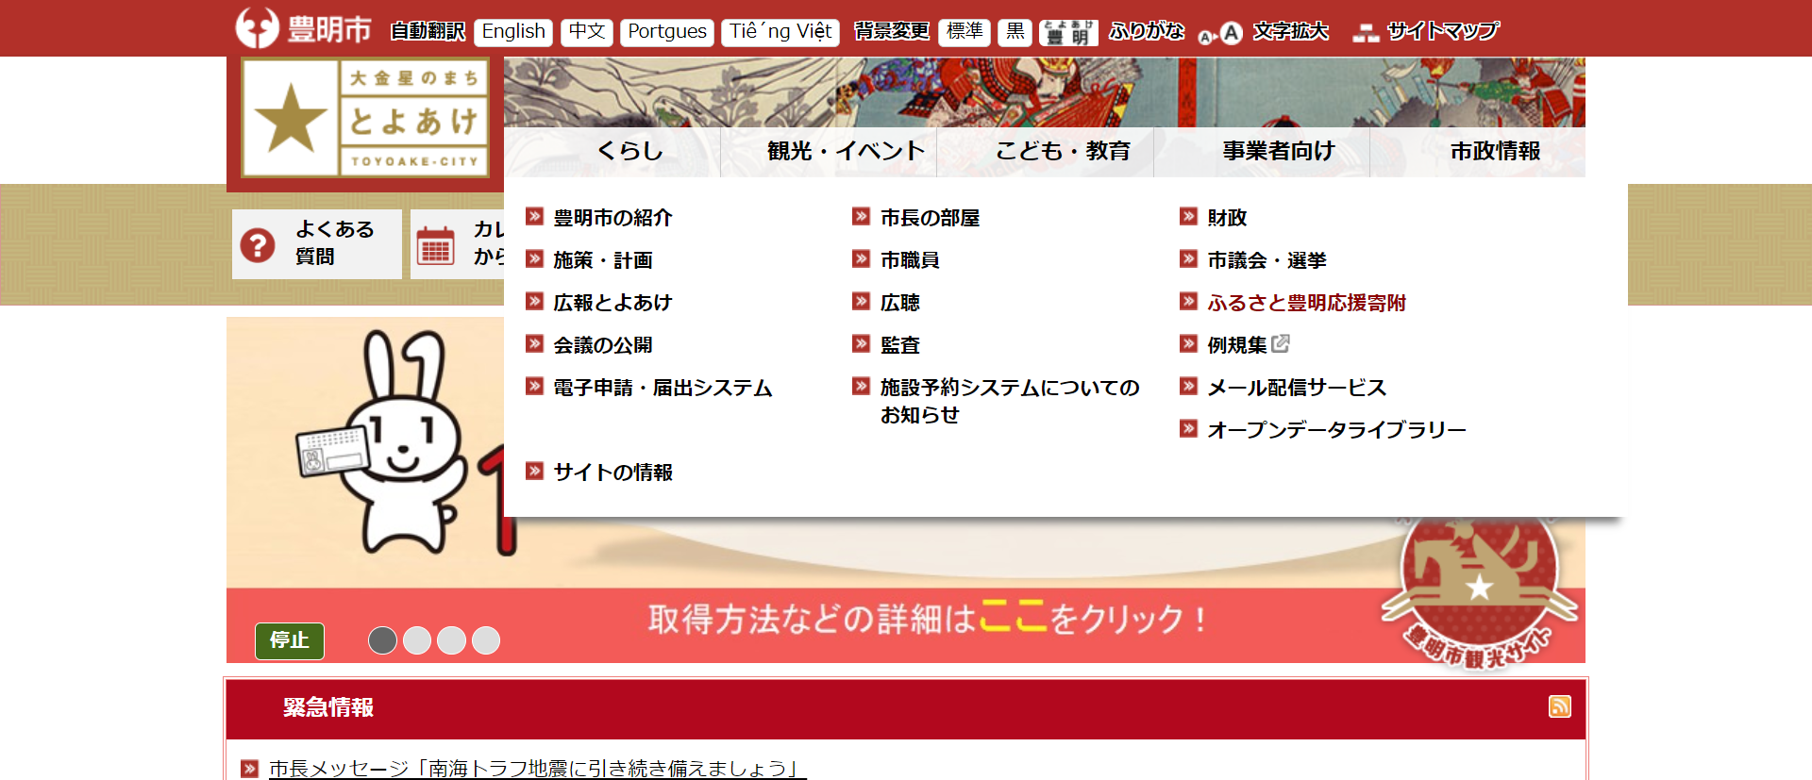Open 会議の公開 link

tap(603, 345)
